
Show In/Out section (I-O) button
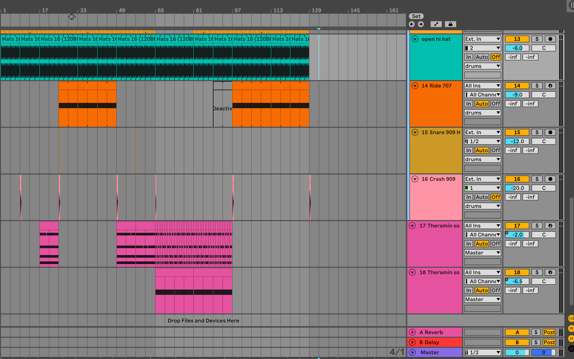571,318
